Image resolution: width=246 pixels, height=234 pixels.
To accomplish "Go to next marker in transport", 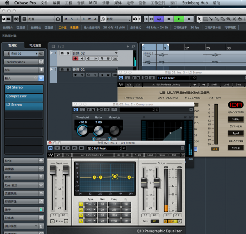I will pyautogui.click(x=151, y=19).
